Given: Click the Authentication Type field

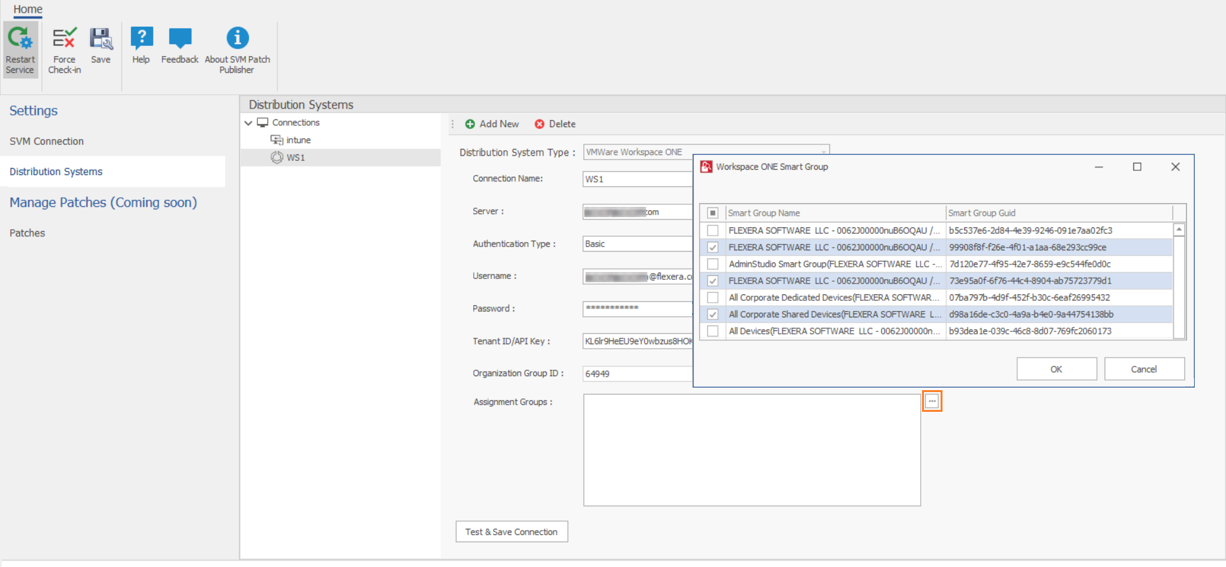Looking at the screenshot, I should [638, 244].
